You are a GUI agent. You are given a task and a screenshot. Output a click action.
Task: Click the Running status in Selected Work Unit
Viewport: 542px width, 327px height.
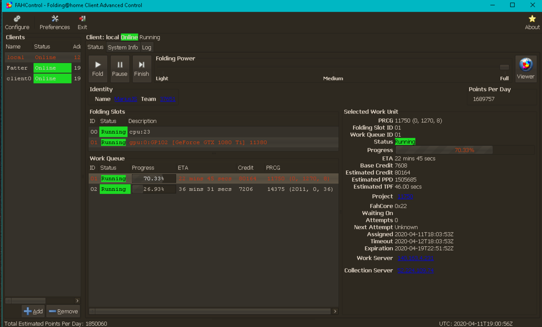[x=405, y=142]
